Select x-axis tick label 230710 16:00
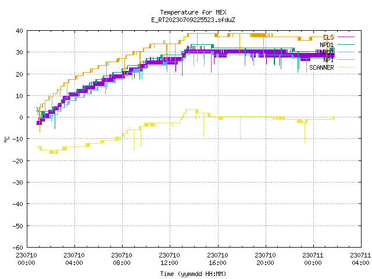Screen dimensions: 372x279 217,259
